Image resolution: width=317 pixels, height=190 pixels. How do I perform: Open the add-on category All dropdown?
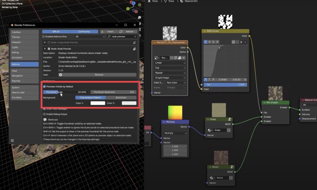pyautogui.click(x=90, y=36)
